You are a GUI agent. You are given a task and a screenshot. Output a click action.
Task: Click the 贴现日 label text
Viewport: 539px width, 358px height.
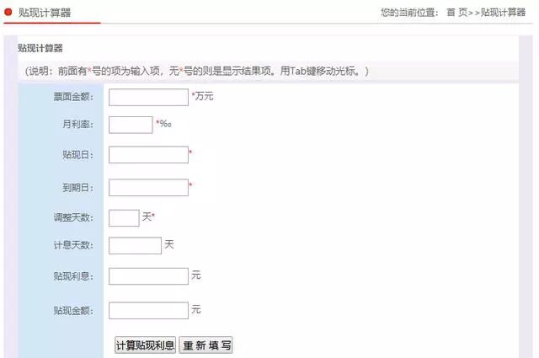[77, 155]
